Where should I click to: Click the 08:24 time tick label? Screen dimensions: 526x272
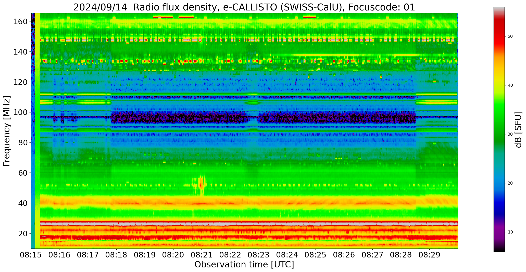[x=287, y=255]
